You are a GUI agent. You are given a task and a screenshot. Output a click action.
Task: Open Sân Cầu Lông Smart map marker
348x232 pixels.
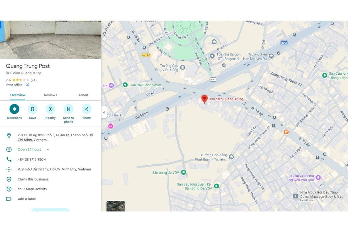(x=125, y=85)
